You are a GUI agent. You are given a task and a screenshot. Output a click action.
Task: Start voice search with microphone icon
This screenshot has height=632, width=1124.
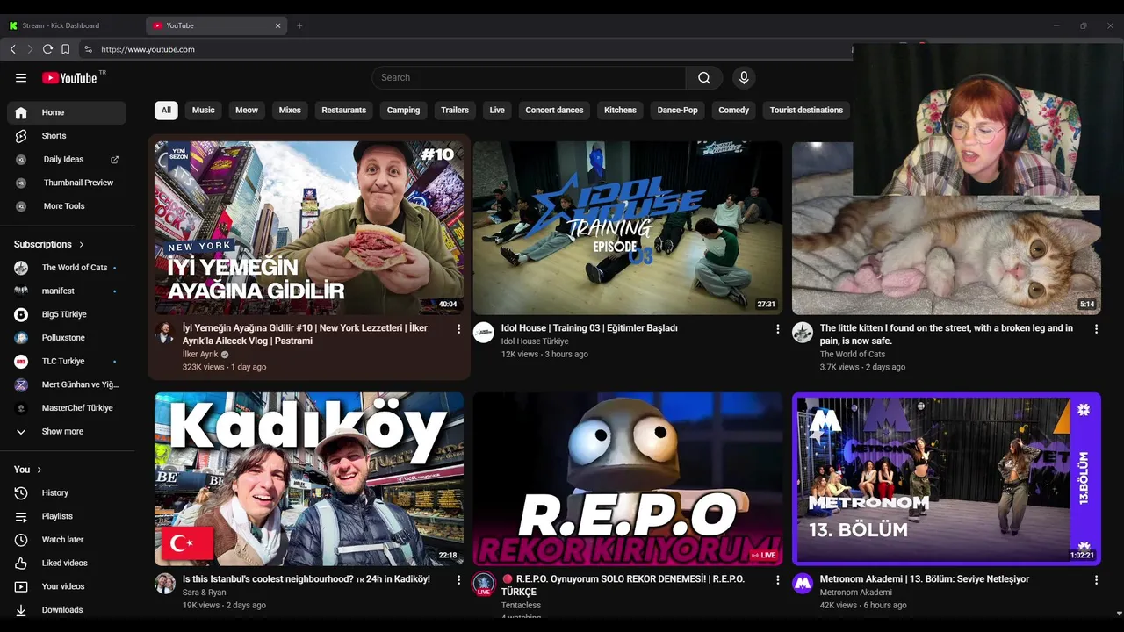[744, 78]
